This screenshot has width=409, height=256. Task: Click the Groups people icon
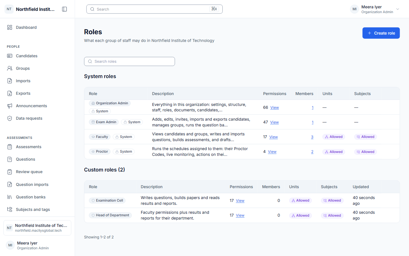(10, 68)
